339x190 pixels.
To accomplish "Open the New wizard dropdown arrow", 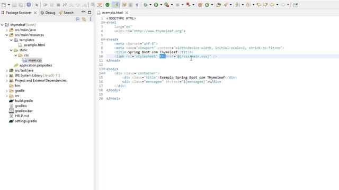I will [x=9, y=5].
